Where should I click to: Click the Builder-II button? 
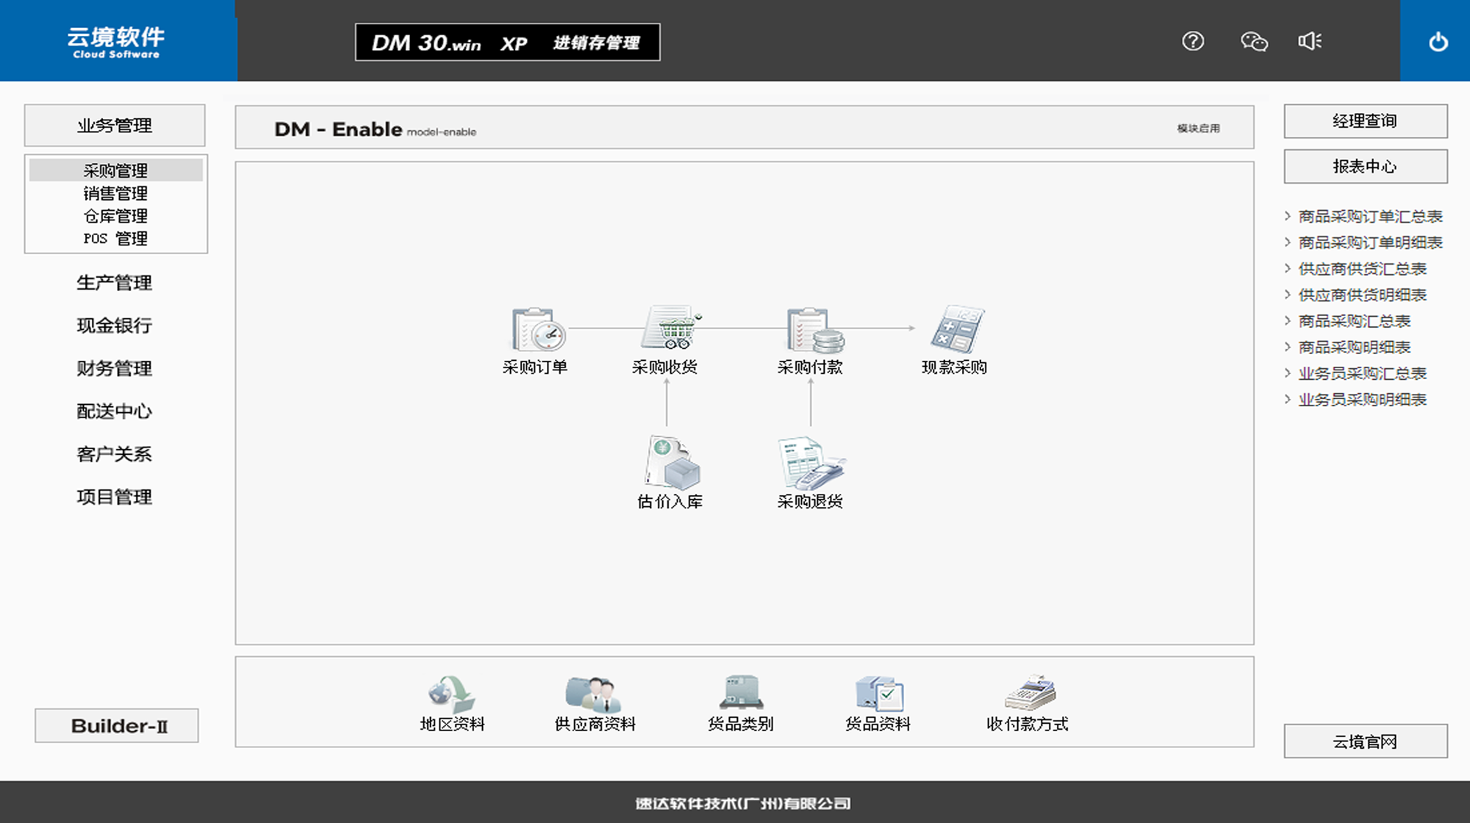click(117, 726)
